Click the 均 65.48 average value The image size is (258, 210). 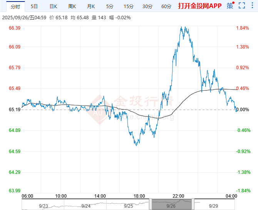click(80, 18)
